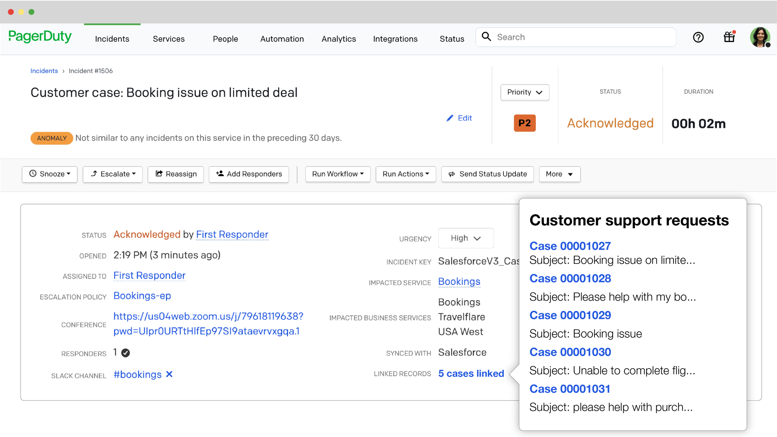Click the Send Status Update megaphone icon
This screenshot has height=437, width=777.
point(452,174)
